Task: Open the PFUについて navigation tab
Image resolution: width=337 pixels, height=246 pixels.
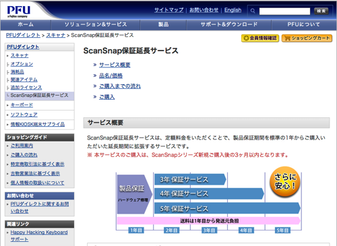Action: [x=304, y=24]
